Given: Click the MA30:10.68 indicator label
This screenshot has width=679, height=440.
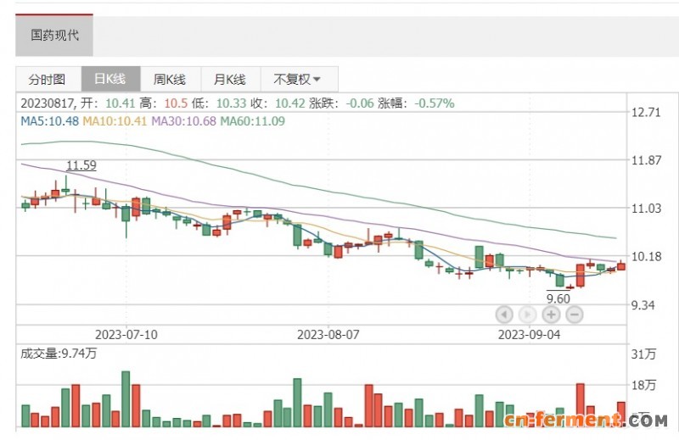Looking at the screenshot, I should point(184,121).
